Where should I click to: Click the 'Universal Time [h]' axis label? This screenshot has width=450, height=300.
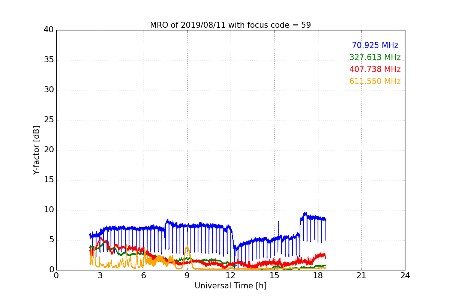tap(230, 286)
